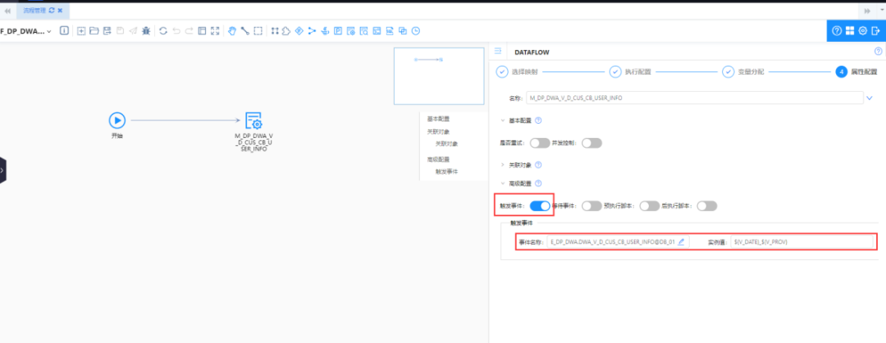Toggle the 并发控制 switch

click(591, 143)
